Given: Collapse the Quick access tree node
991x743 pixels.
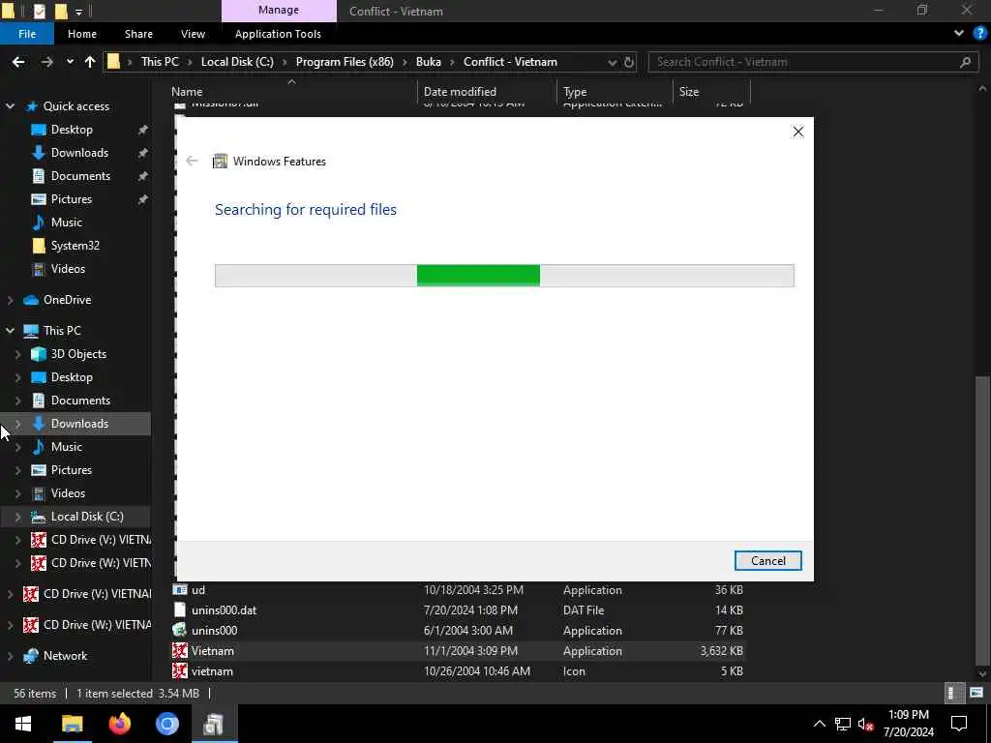Looking at the screenshot, I should 10,106.
